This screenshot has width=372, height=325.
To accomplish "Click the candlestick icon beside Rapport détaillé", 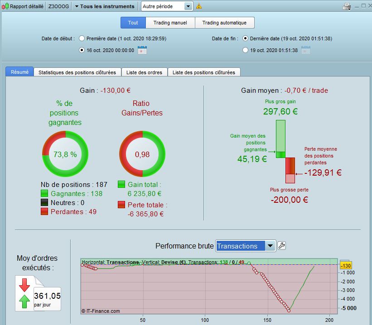I will pos(5,6).
